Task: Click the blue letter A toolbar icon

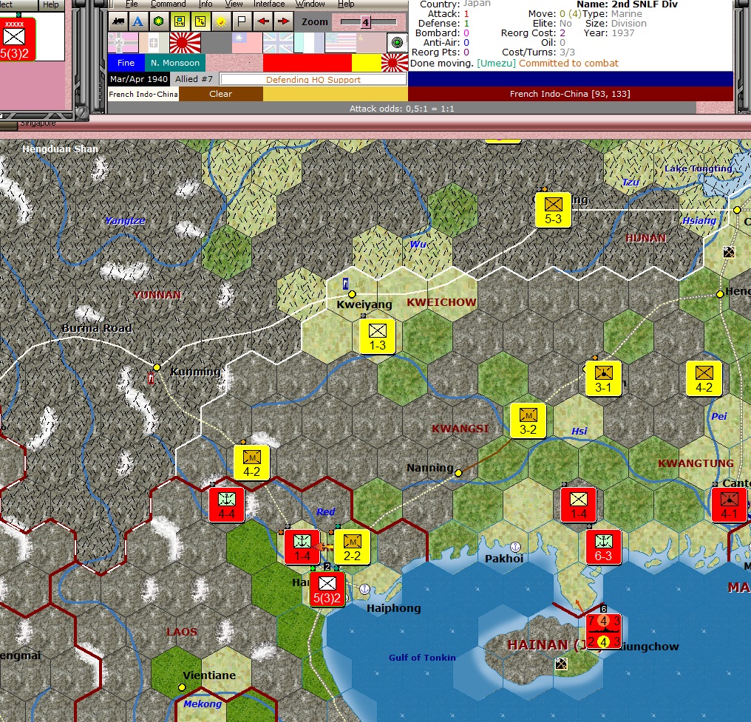Action: (x=138, y=21)
